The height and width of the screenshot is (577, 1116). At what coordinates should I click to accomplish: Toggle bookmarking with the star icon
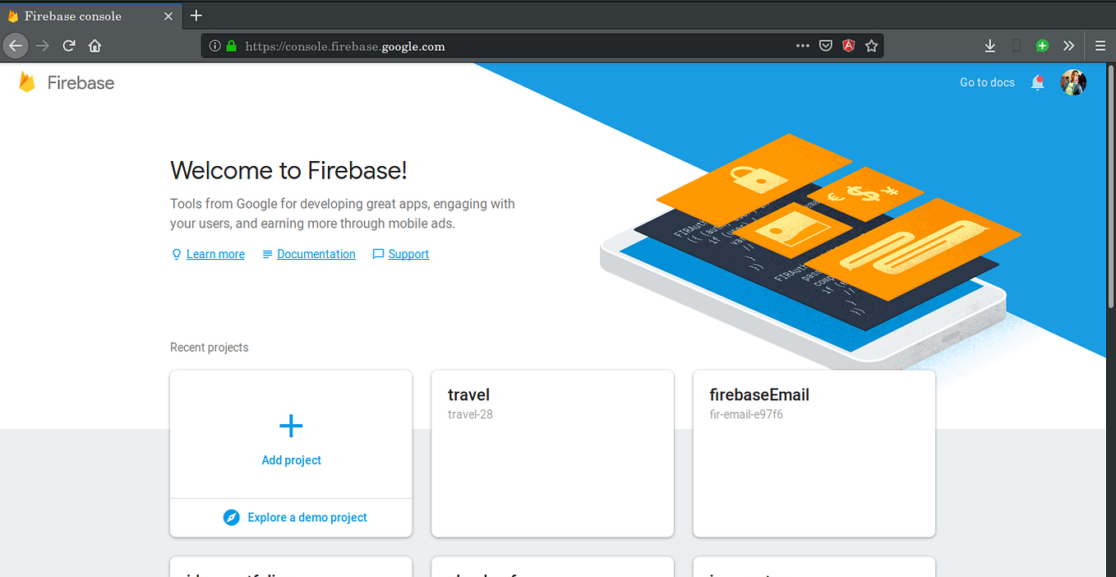(871, 45)
